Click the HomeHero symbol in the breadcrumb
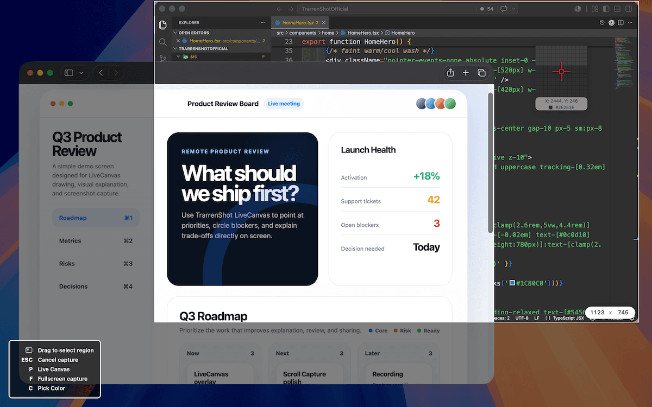652x407 pixels. (400, 33)
